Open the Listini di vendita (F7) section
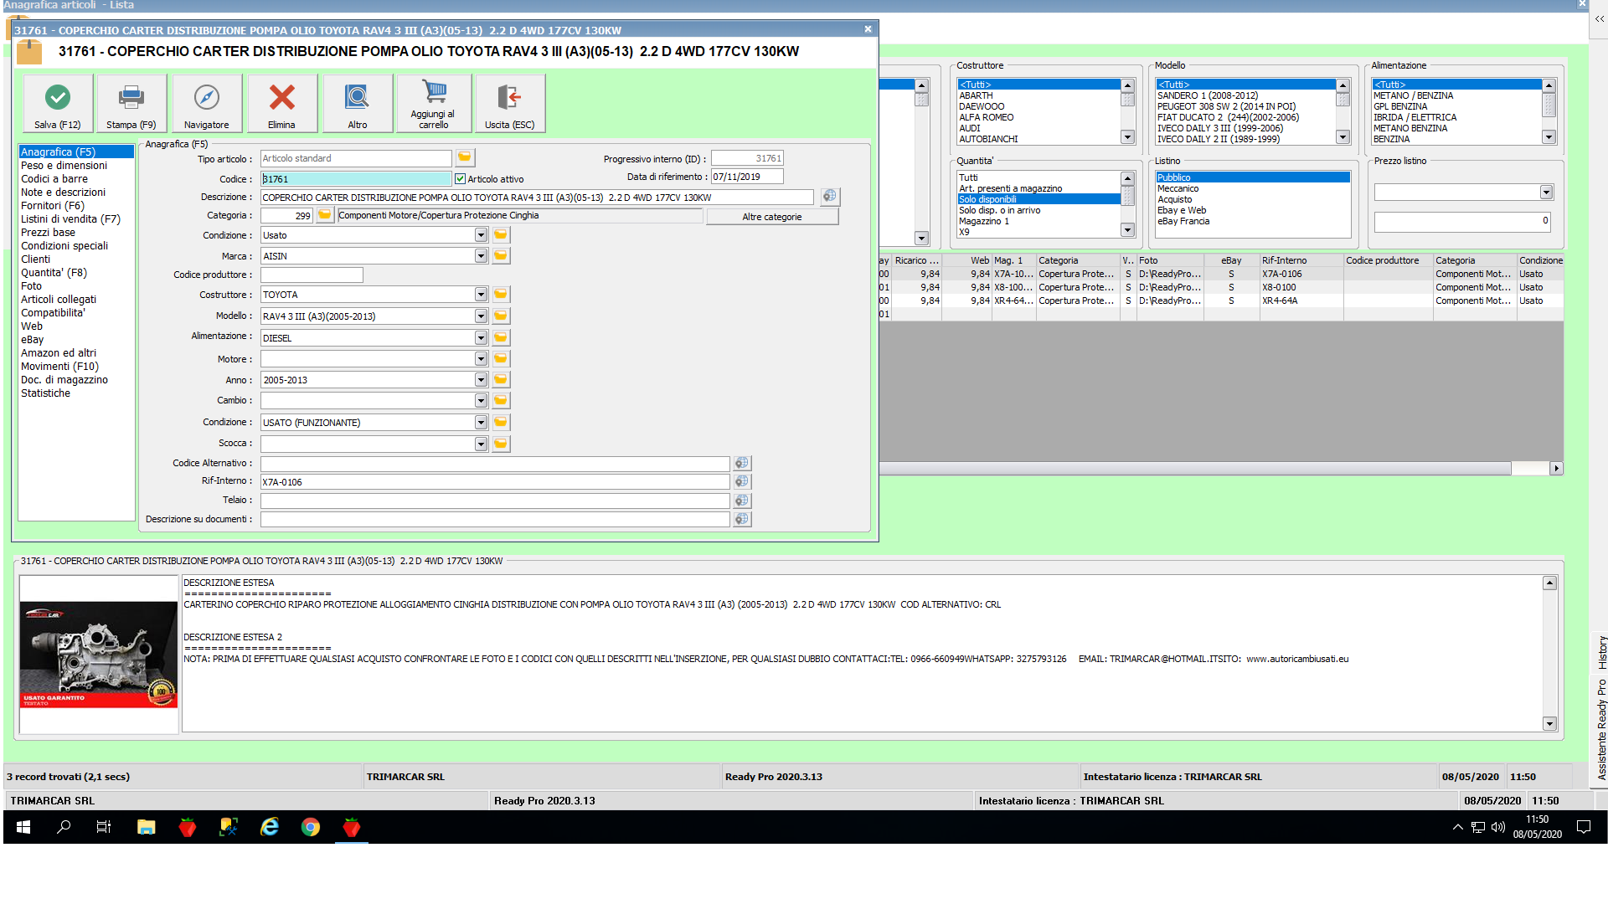Screen dimensions: 1608x904 [71, 218]
